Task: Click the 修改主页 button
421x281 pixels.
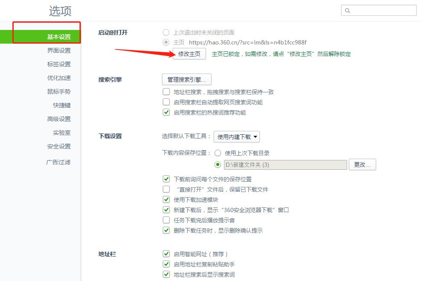Action: tap(189, 54)
